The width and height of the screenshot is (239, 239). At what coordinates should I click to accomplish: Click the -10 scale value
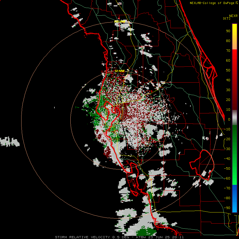227,129
